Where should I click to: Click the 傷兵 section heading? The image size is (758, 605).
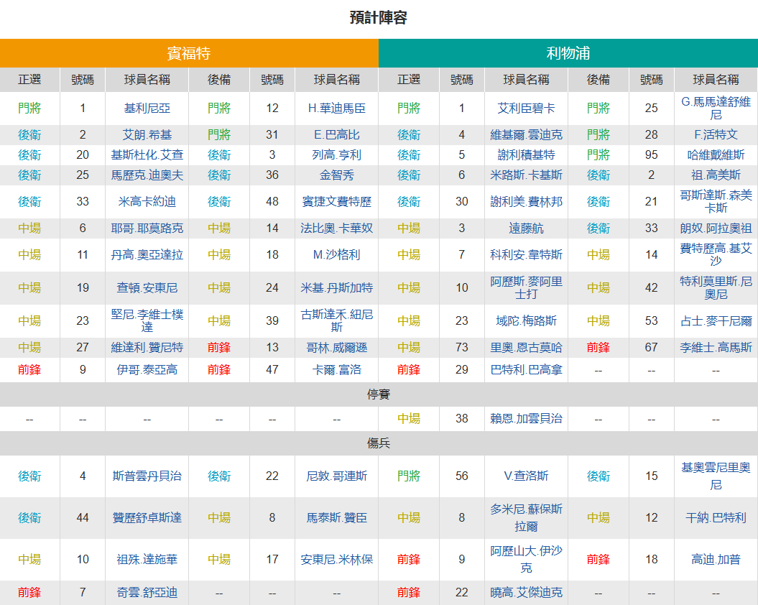[x=379, y=443]
